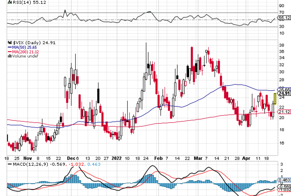The width and height of the screenshot is (291, 196).
Task: Click the RSI indicator mountain icon
Action: coord(9,2)
